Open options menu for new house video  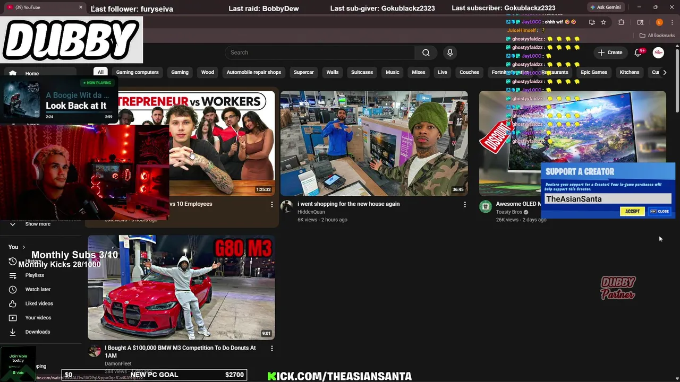point(465,204)
